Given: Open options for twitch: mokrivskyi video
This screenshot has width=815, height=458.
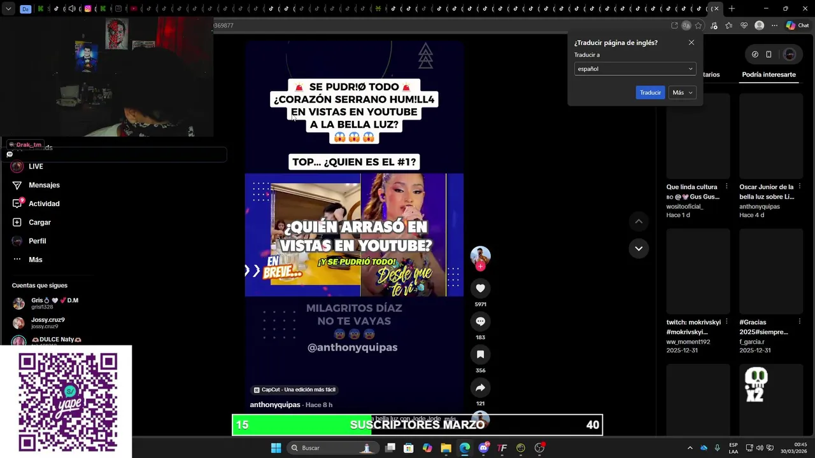Looking at the screenshot, I should point(726,322).
